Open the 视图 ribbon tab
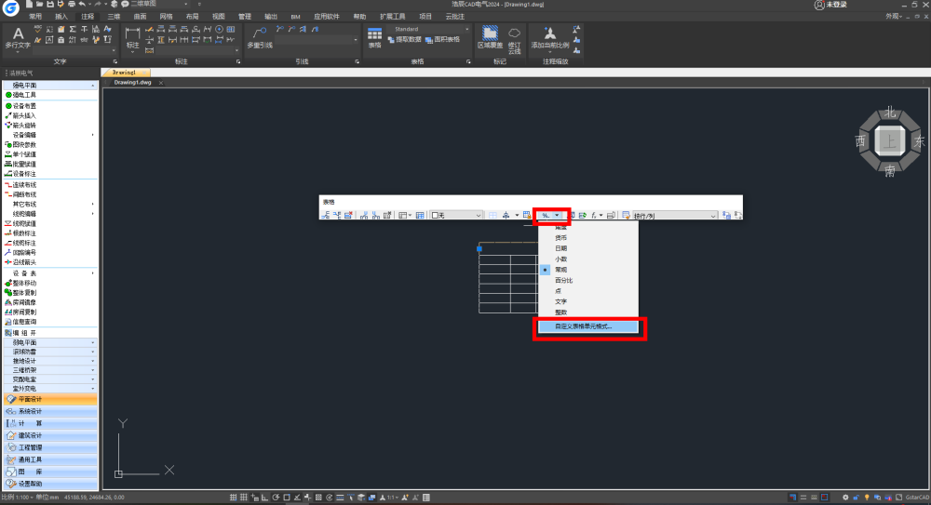 tap(219, 17)
